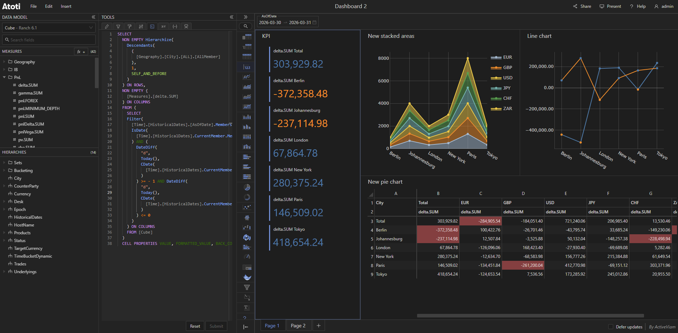Screen dimensions: 678x333
Task: Open the Cube - Ranch 6.1 dropdown
Action: [49, 28]
